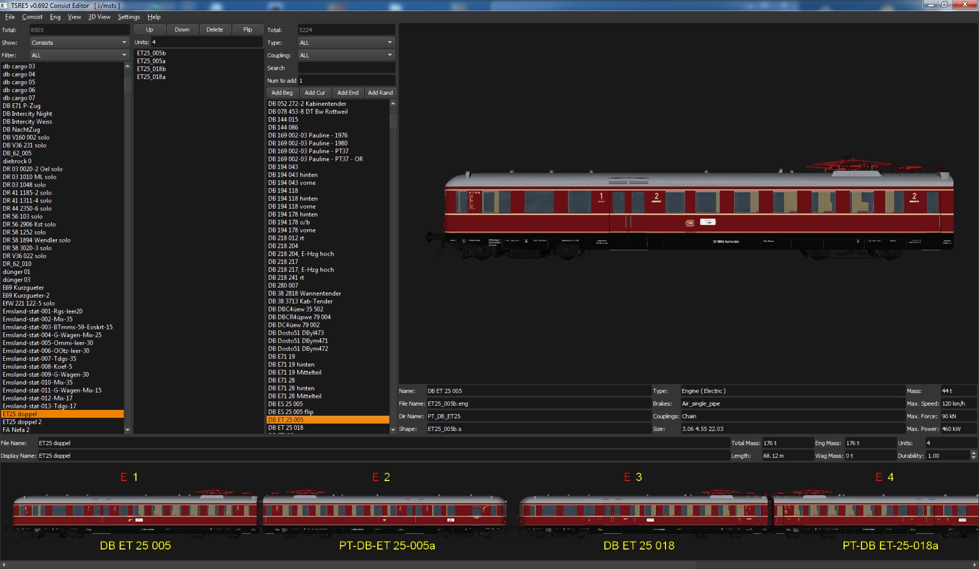979x569 pixels.
Task: Open the 3D View menu
Action: (x=99, y=17)
